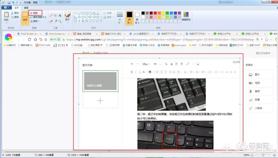Click the Crop (裁剪) tool
The width and height of the screenshot is (278, 158).
[35, 13]
